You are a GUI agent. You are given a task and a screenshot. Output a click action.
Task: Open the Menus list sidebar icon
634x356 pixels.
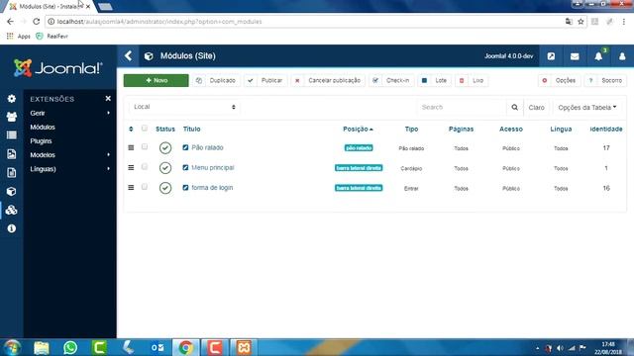pos(11,135)
